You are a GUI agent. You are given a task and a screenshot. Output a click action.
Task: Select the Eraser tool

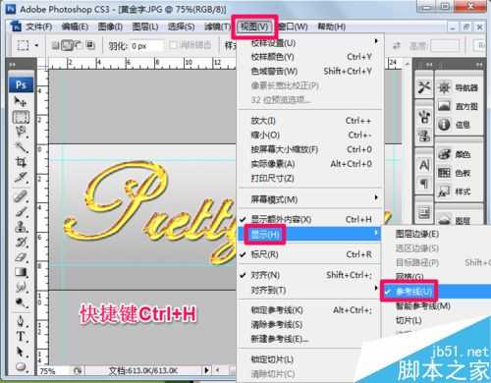tap(21, 257)
